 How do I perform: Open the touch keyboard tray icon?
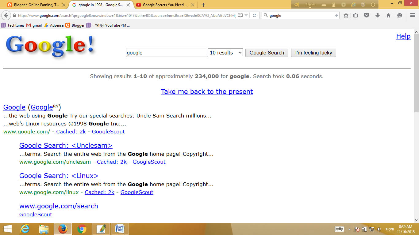[x=339, y=229]
